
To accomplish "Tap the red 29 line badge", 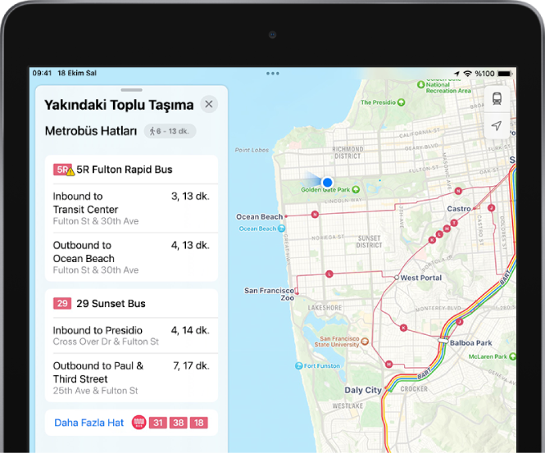I will (62, 303).
